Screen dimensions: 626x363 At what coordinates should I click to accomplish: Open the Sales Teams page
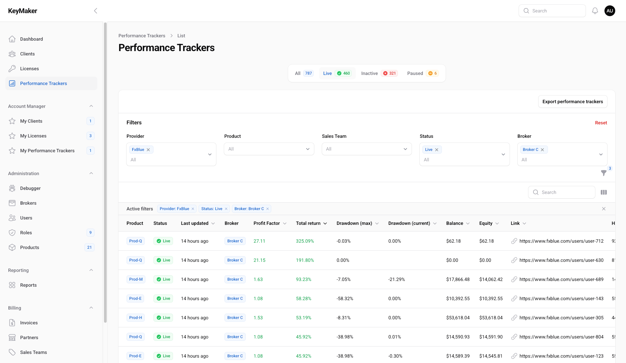point(51,352)
